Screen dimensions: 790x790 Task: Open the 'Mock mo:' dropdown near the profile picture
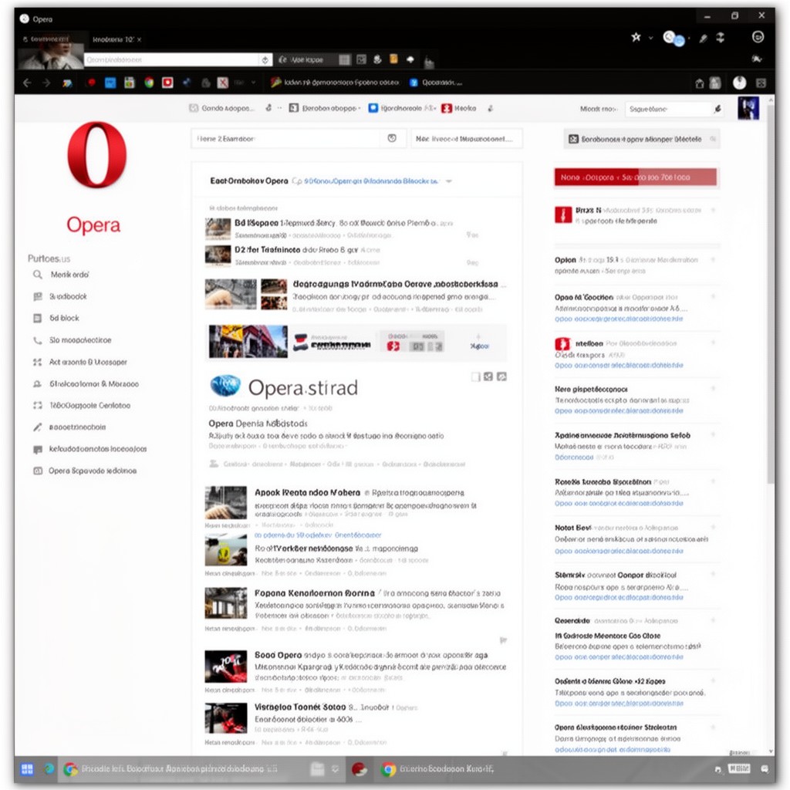pyautogui.click(x=599, y=109)
